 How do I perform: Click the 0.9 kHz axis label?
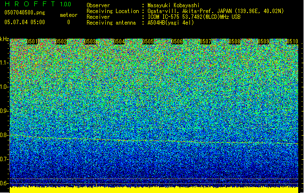tap(4, 111)
